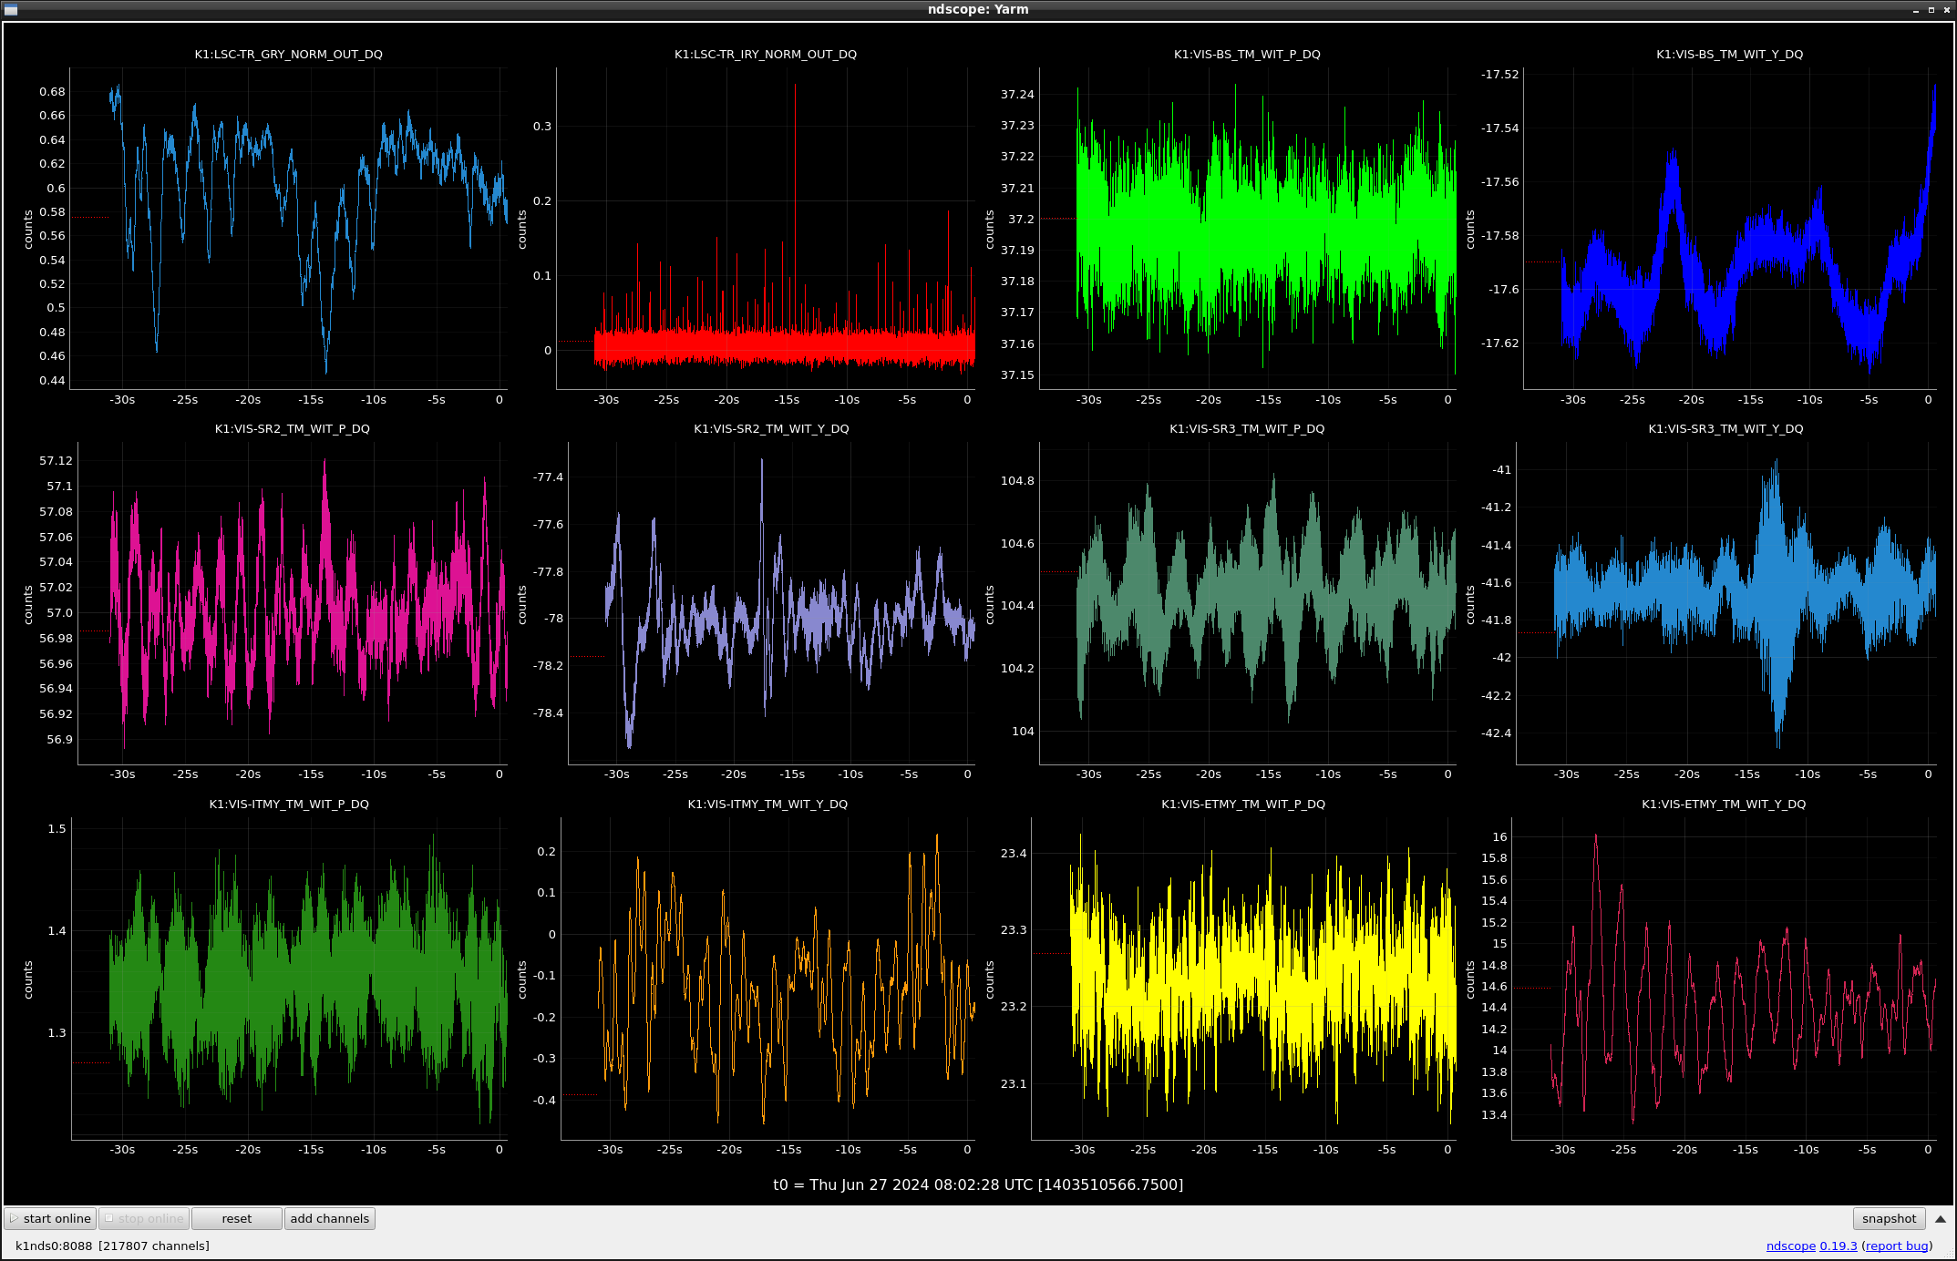Open the report bug link
This screenshot has width=1957, height=1261.
coord(1897,1246)
